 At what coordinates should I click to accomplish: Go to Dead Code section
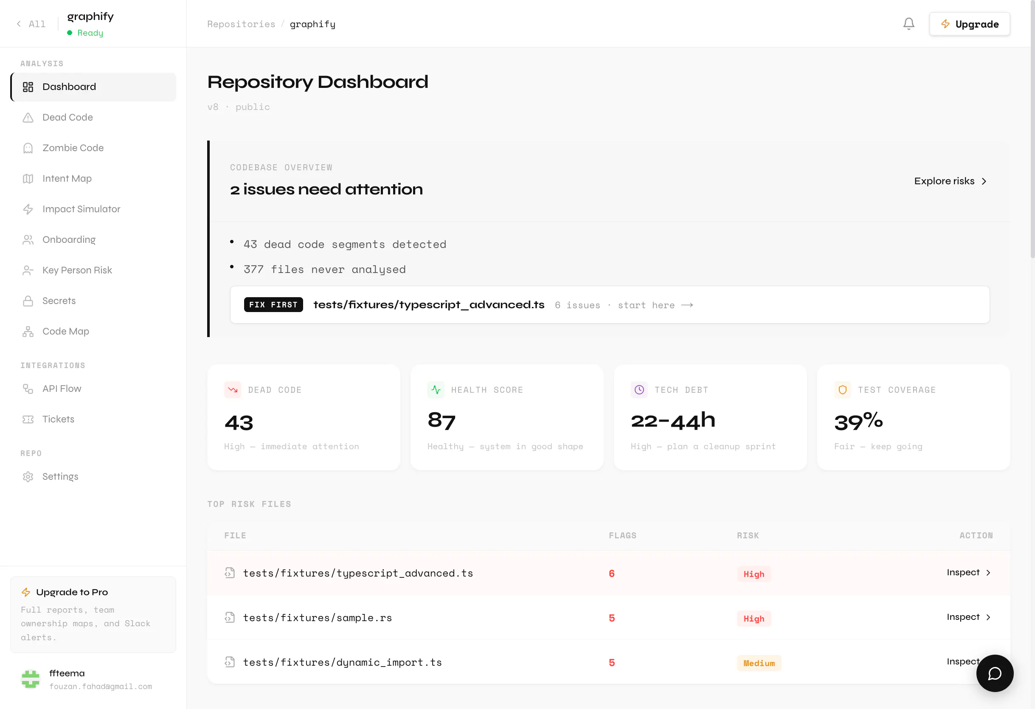pyautogui.click(x=93, y=118)
